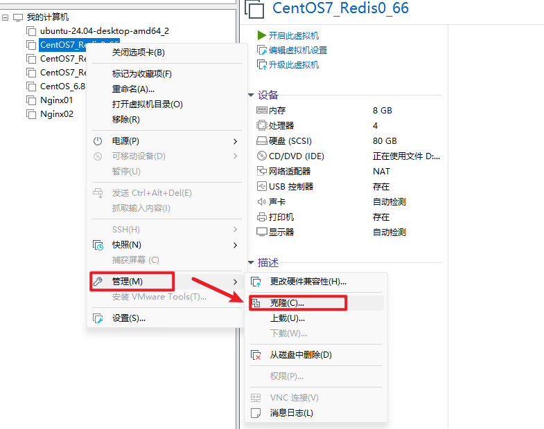Click the delete icon beside 从磁盘中删除(D)
544x429 pixels.
click(256, 355)
